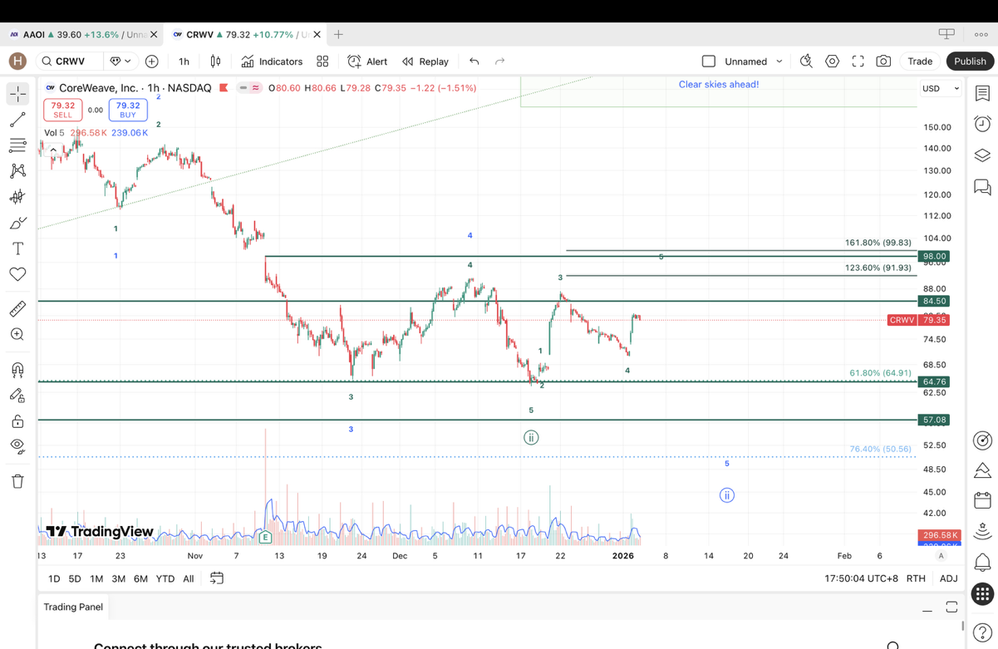998x649 pixels.
Task: Switch to the AAOI tab
Action: [79, 35]
